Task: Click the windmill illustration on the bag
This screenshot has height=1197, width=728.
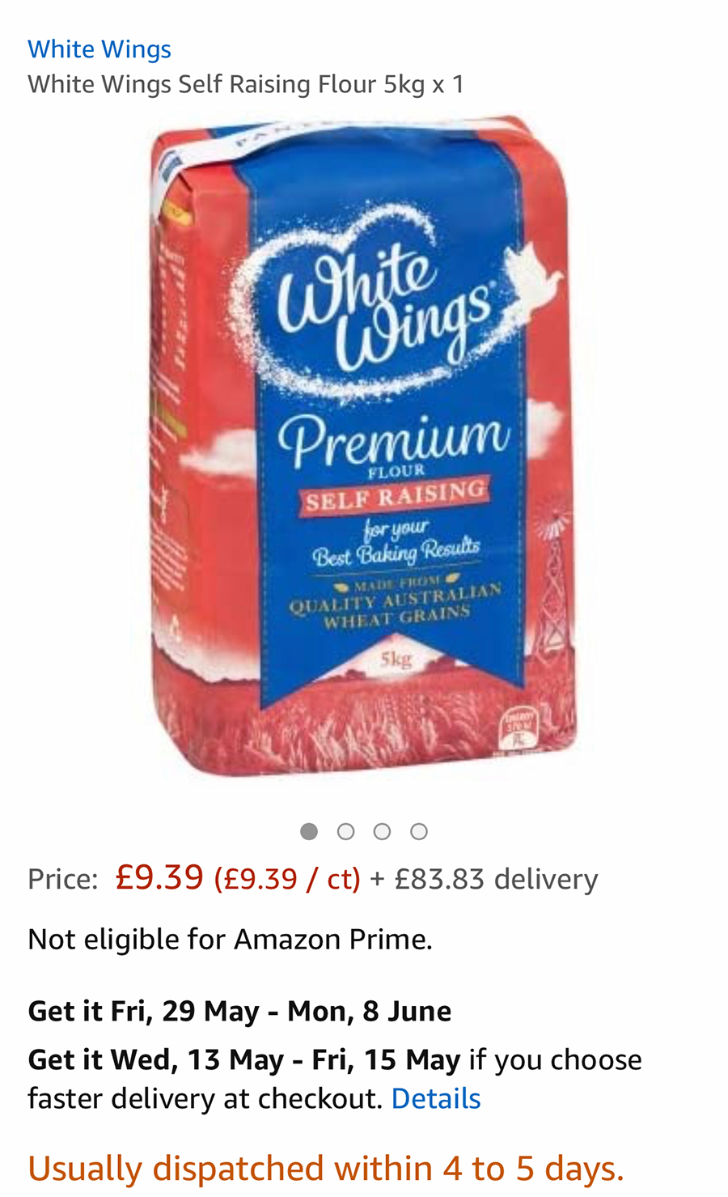Action: (x=552, y=587)
